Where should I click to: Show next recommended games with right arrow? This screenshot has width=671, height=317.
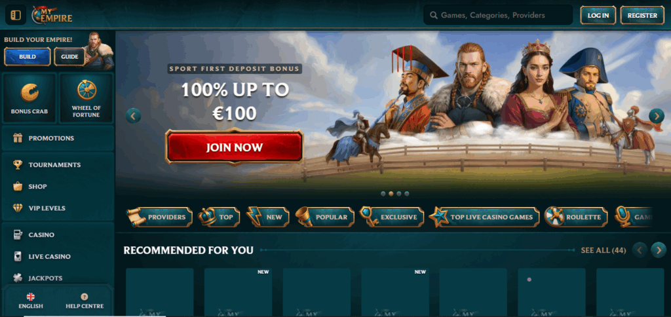pyautogui.click(x=659, y=250)
